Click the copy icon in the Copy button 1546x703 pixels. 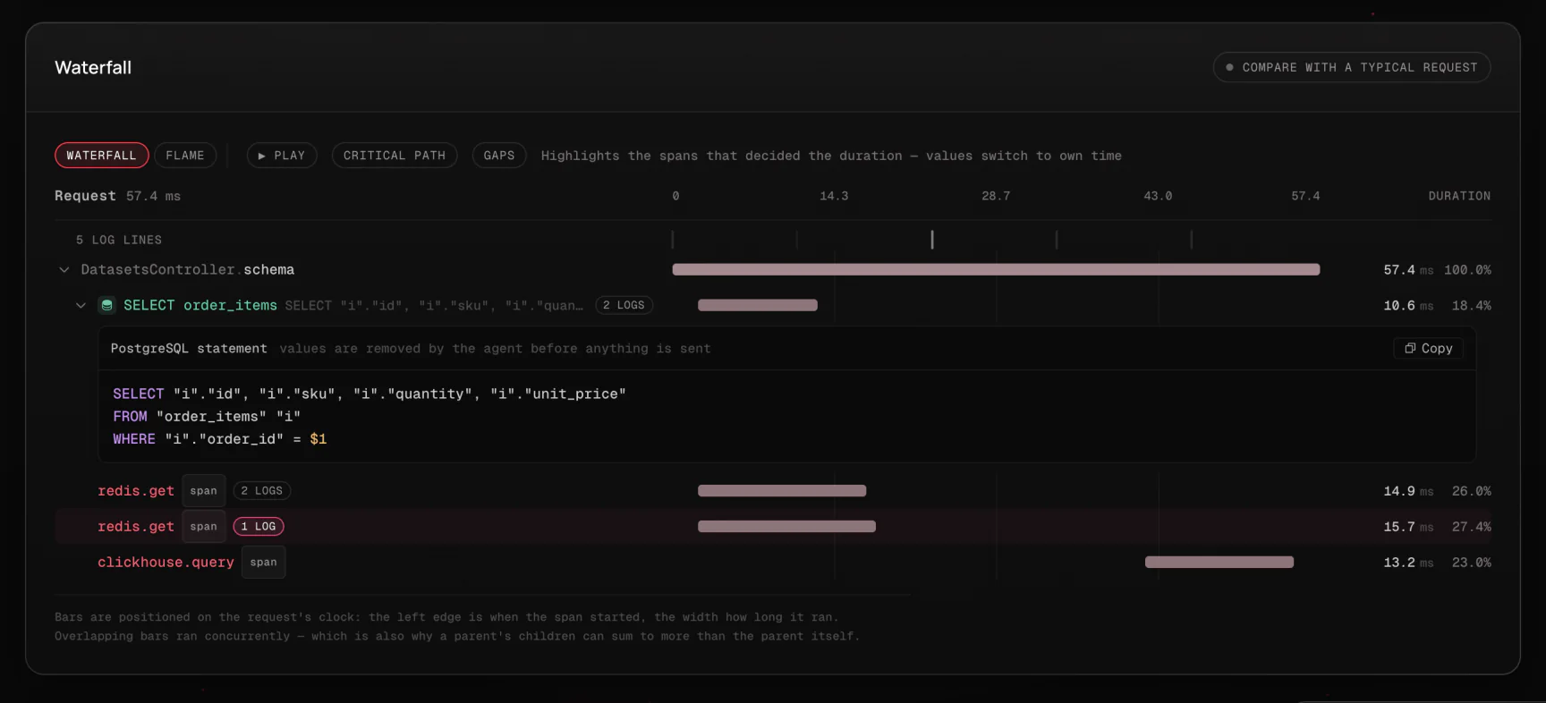coord(1410,348)
